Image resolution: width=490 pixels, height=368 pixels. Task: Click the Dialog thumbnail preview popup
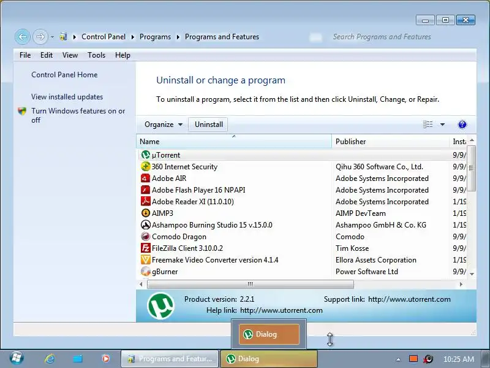269,334
